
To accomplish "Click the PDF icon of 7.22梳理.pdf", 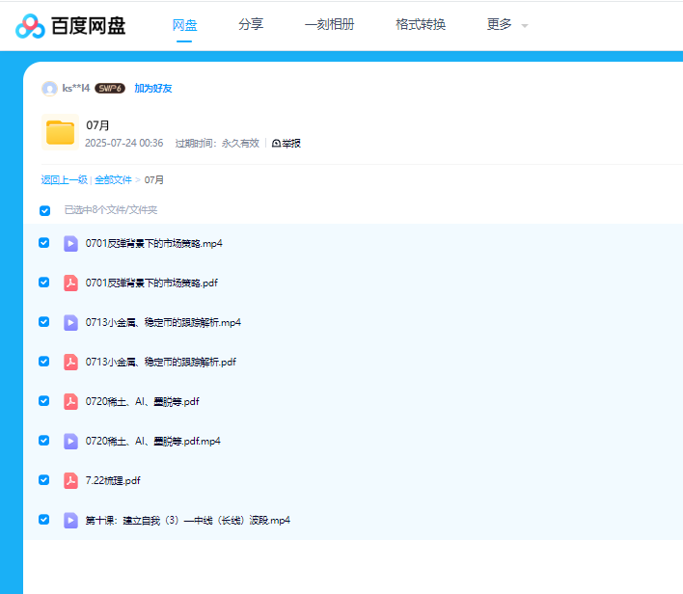I will pos(70,480).
